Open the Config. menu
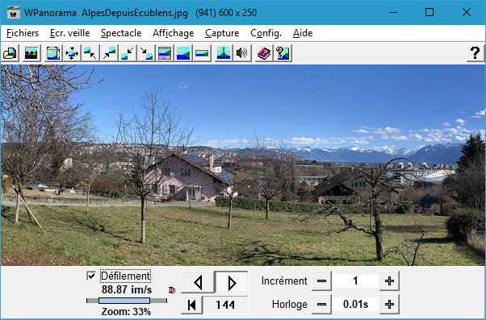This screenshot has height=320, width=486. (266, 33)
